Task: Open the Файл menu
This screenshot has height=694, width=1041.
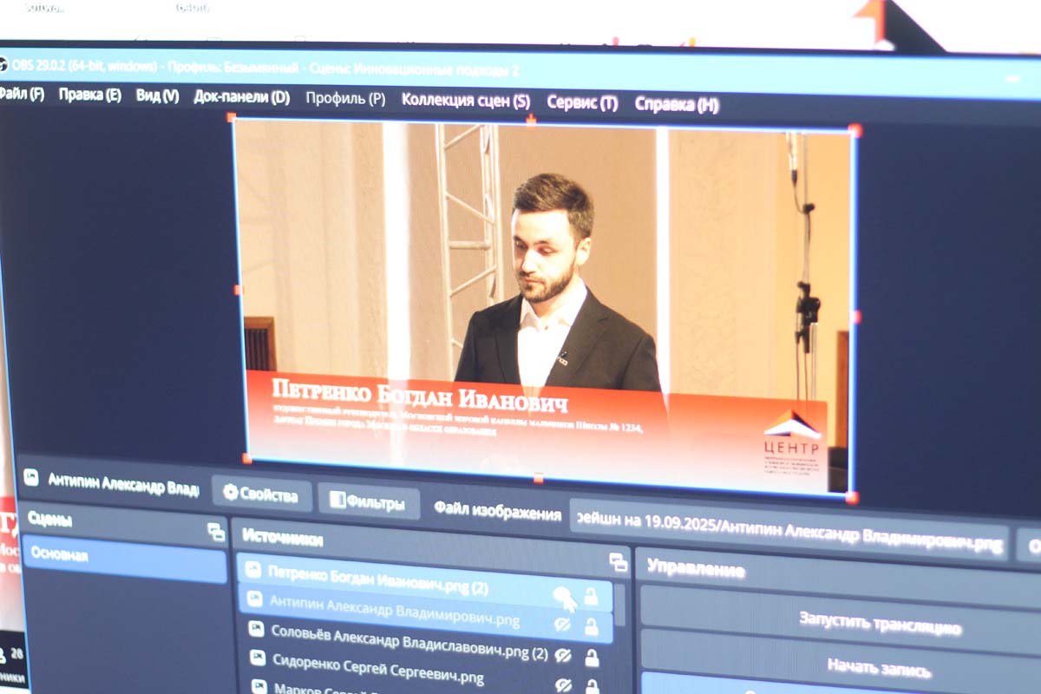Action: point(23,94)
